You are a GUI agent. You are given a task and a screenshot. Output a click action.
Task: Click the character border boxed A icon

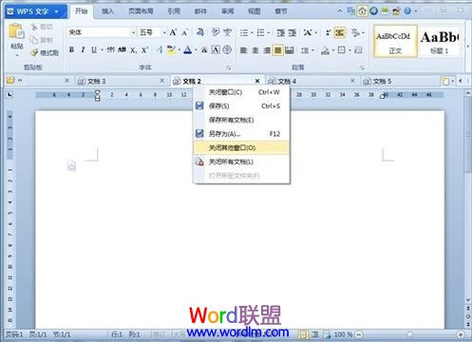(216, 49)
